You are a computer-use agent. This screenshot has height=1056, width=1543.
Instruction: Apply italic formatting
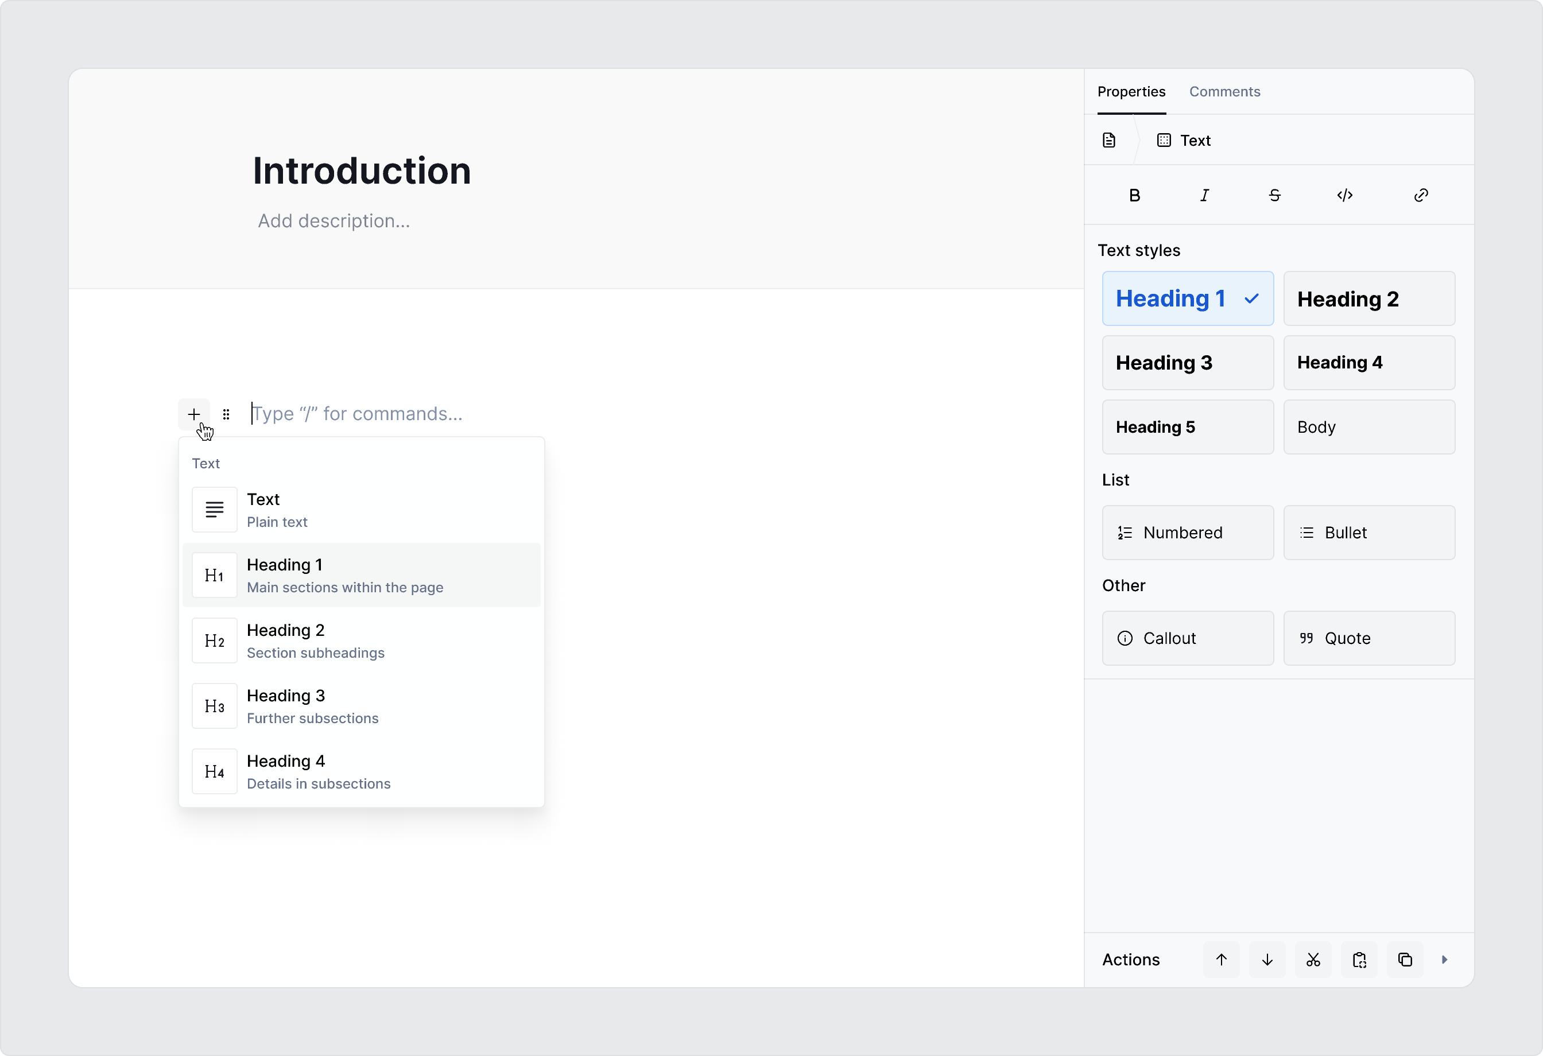tap(1205, 195)
